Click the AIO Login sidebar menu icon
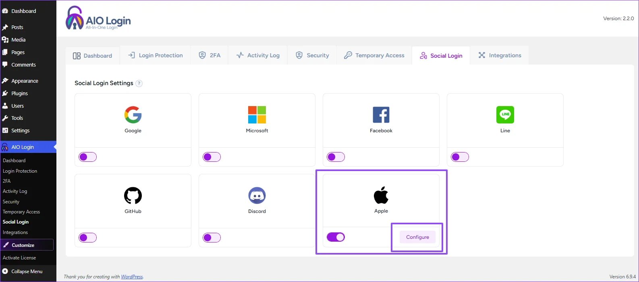The image size is (639, 282). coord(5,147)
